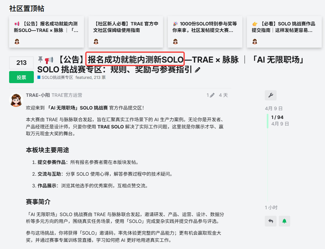Click the pin icon before the topic title
Viewport: 325px width, 249px height.
click(40, 59)
